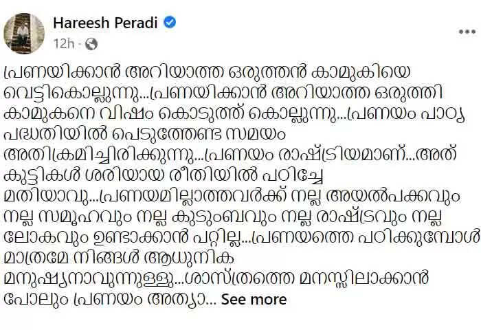Click the globe public audience icon
Viewport: 481px width, 330px height.
91,44
